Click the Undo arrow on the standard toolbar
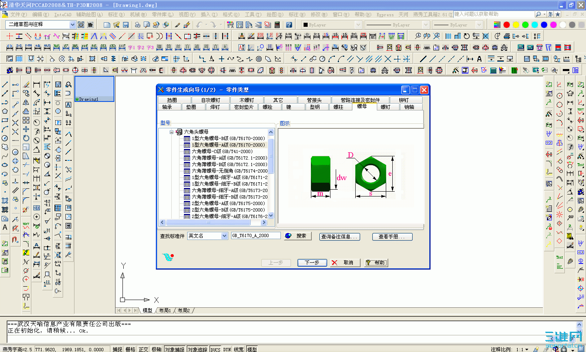Screen dimensions: 586x352 pyautogui.click(x=199, y=25)
